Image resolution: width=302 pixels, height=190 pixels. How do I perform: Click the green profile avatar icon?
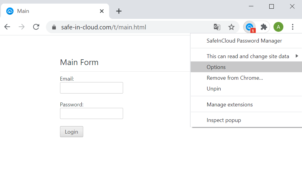278,27
